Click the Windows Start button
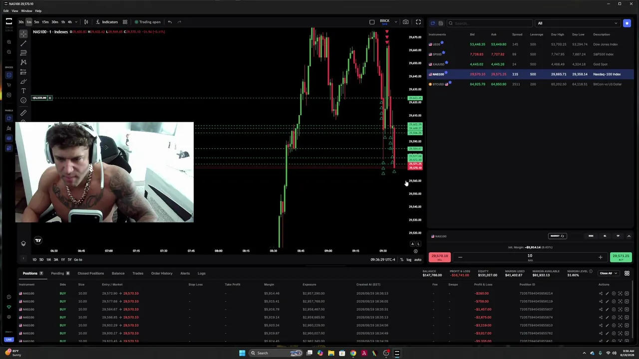This screenshot has width=639, height=359. (x=242, y=353)
